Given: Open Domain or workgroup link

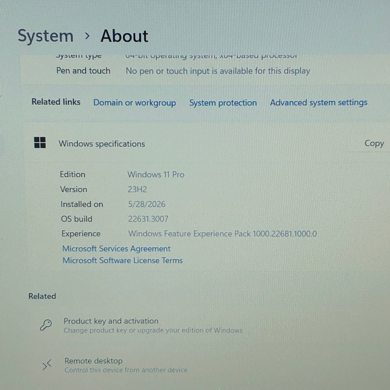Looking at the screenshot, I should pyautogui.click(x=134, y=103).
